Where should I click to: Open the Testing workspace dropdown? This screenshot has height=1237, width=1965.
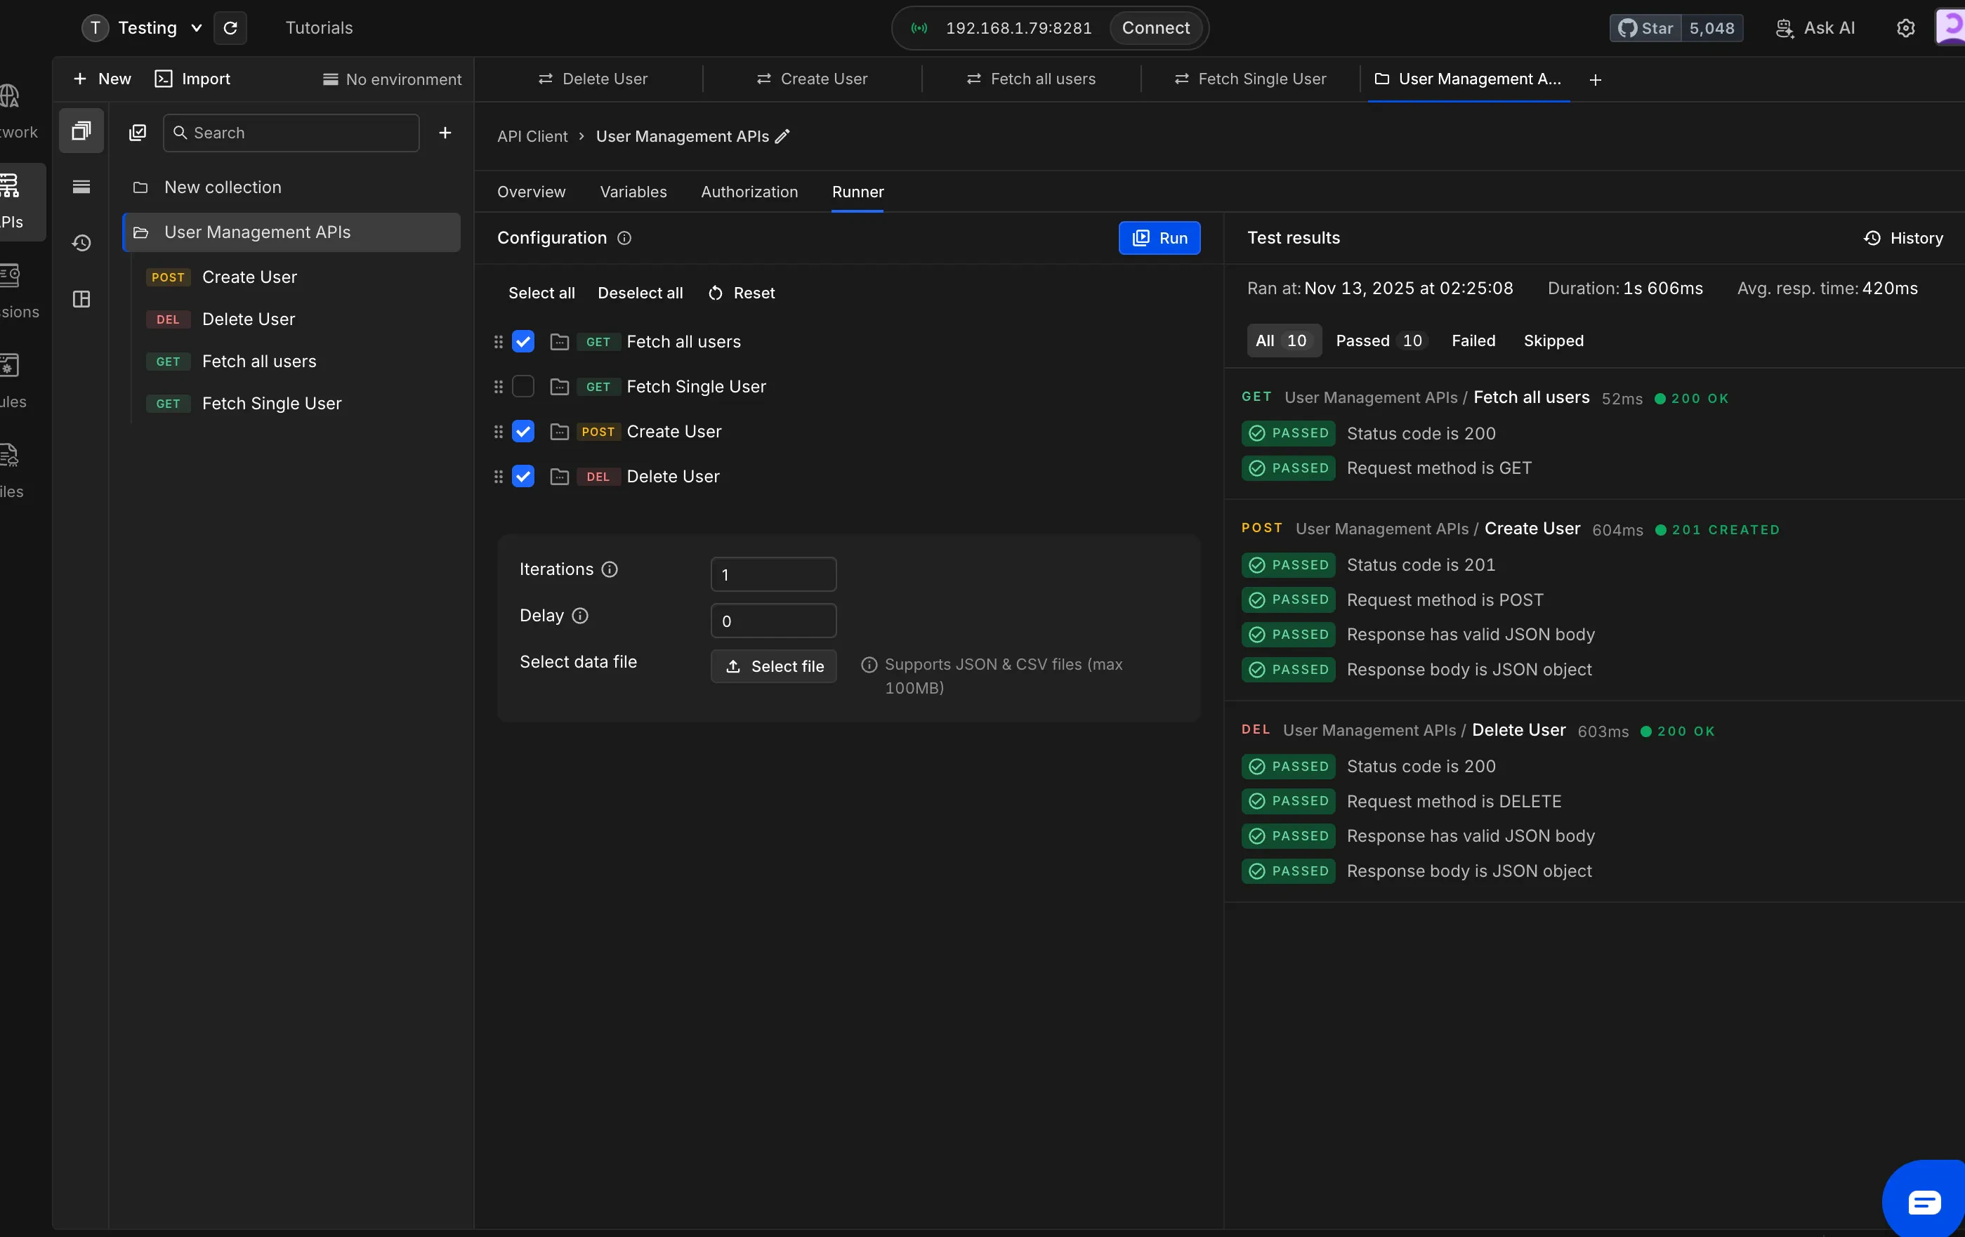(143, 28)
